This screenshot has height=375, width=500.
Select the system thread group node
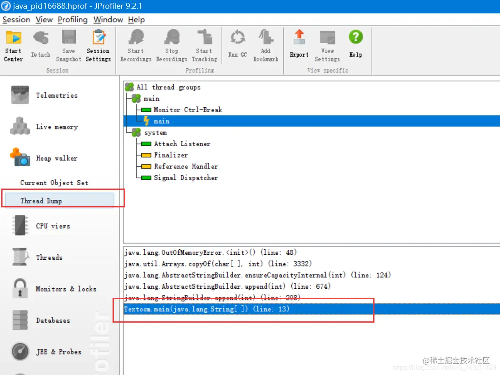(x=149, y=132)
